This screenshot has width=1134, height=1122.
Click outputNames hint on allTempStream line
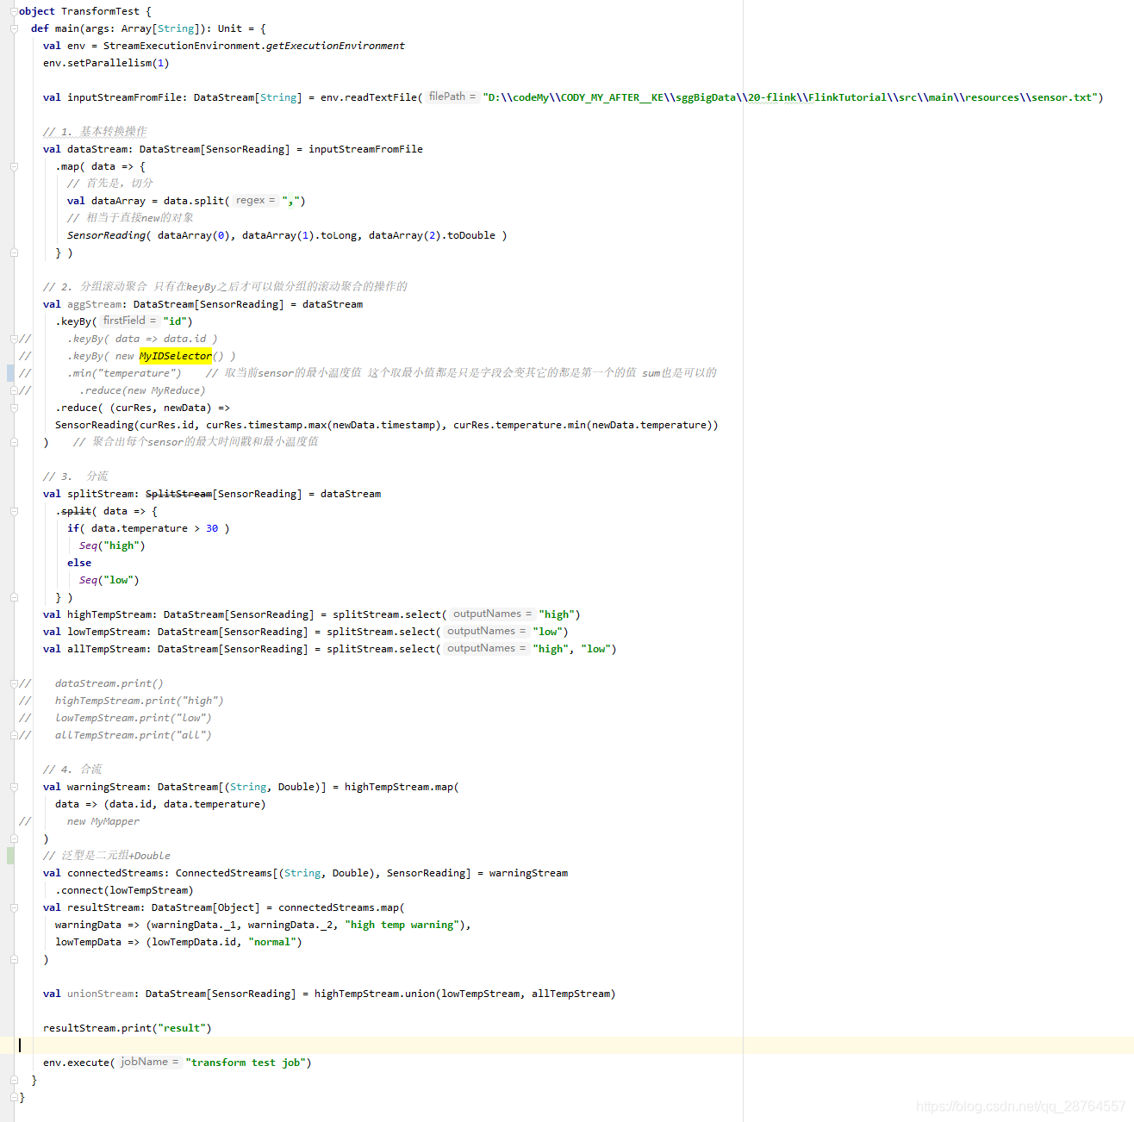click(x=486, y=648)
